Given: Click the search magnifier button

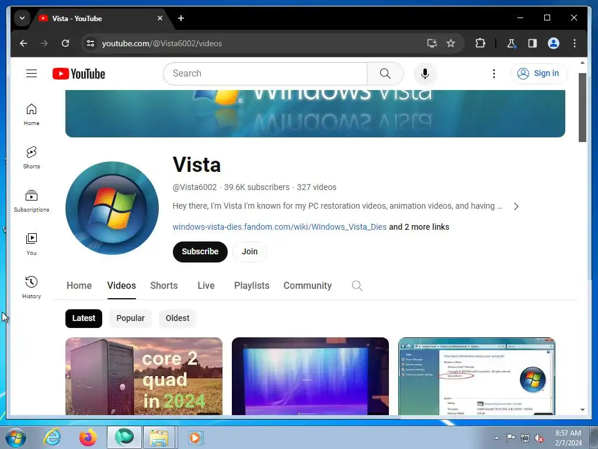Looking at the screenshot, I should [385, 73].
